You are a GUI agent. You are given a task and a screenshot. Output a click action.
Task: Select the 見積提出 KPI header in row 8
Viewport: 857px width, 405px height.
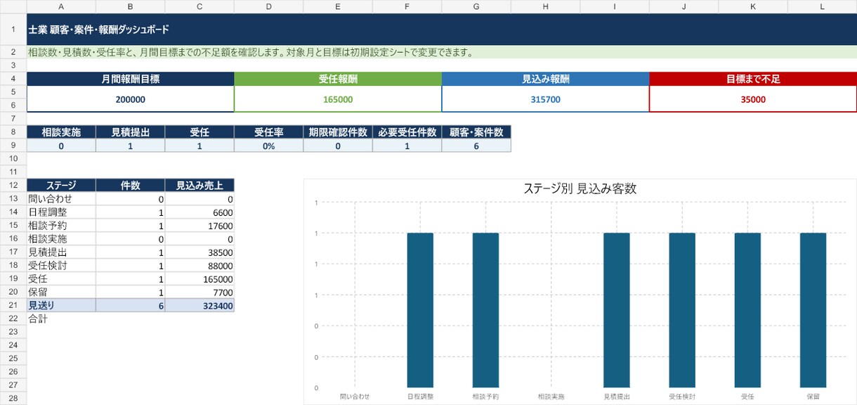[x=130, y=132]
